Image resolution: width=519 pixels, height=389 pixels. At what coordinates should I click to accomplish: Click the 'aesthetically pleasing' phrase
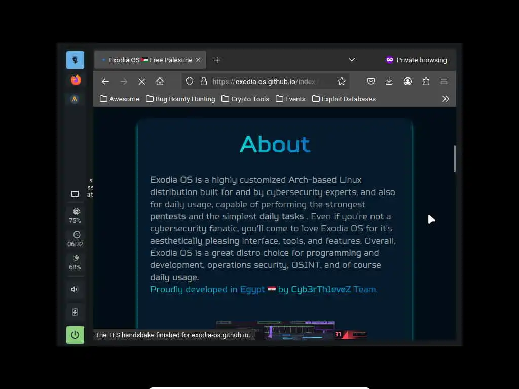[x=195, y=241]
